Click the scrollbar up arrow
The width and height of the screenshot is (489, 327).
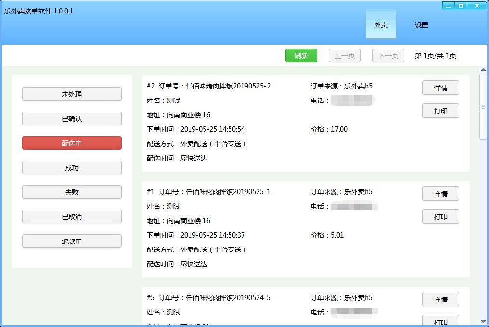483,71
